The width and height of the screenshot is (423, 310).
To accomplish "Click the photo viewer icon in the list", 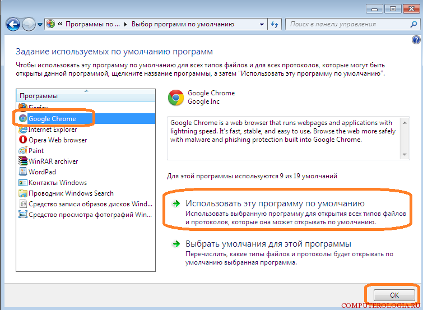I will tap(23, 214).
